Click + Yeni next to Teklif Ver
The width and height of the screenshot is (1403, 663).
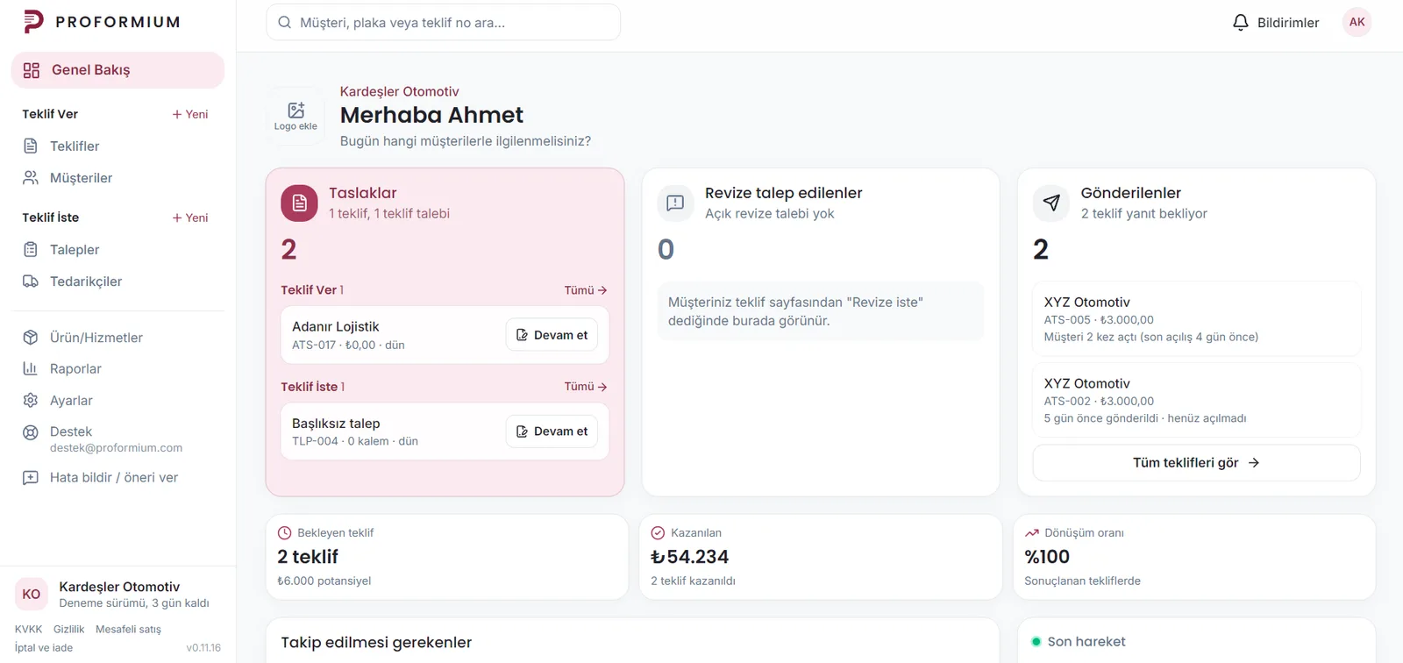tap(190, 114)
